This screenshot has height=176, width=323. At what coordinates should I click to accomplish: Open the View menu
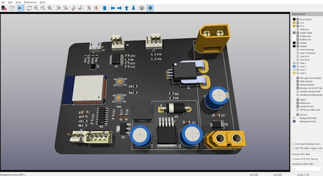coord(19,2)
